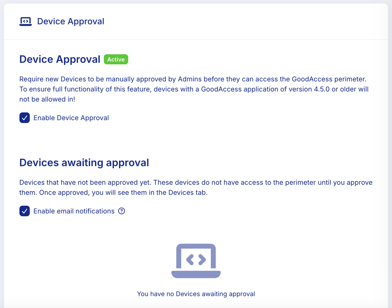Screen dimensions: 392x308
Task: Click 'GoodAccess perimeter' text in first paragraph
Action: pos(329,79)
